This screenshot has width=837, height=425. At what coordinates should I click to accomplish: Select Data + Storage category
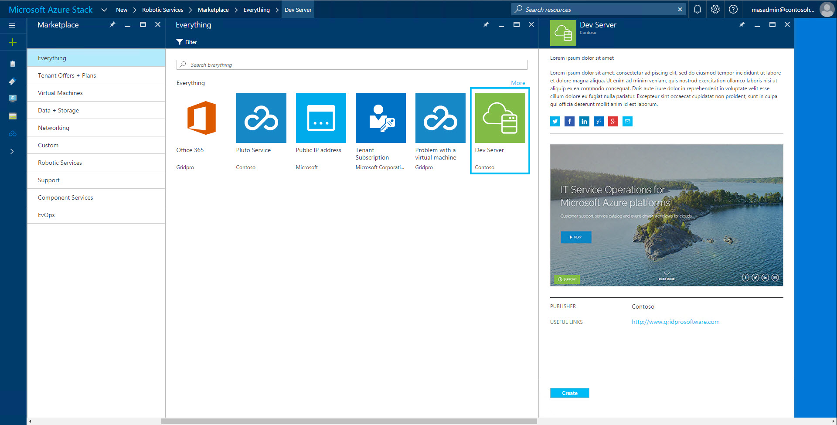(96, 110)
